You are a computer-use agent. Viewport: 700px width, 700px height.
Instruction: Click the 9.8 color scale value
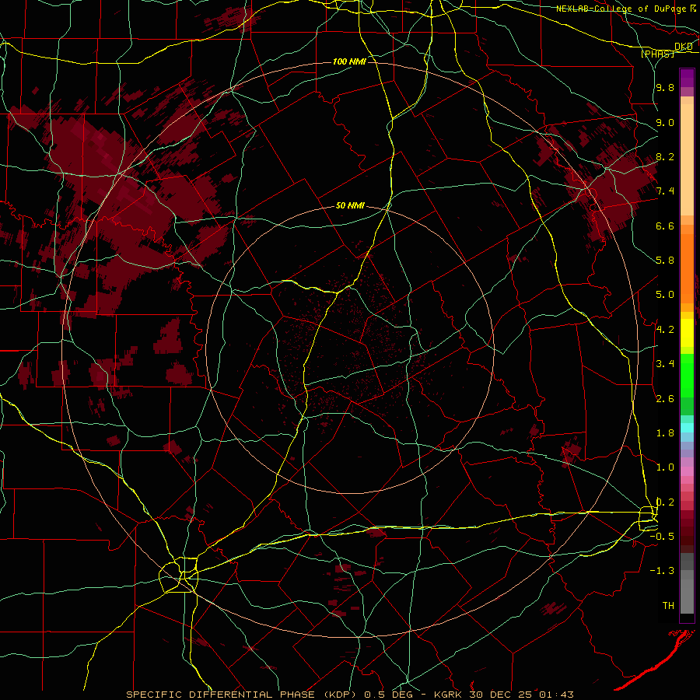pyautogui.click(x=665, y=87)
